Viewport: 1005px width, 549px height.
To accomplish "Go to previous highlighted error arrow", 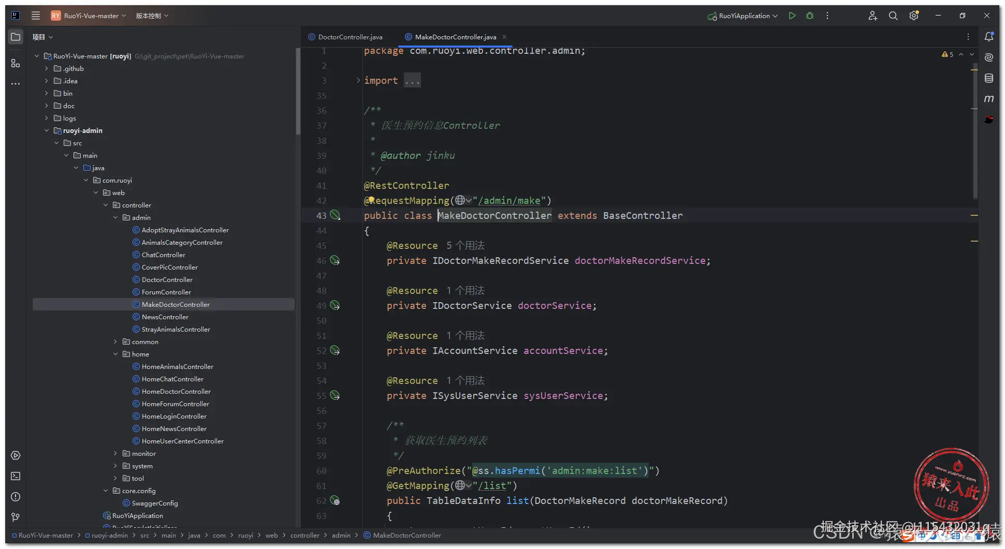I will 961,54.
